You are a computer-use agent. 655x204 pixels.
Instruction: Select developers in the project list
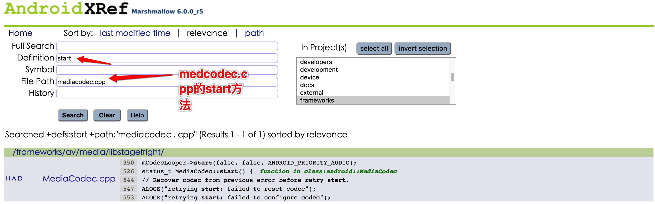click(x=373, y=62)
